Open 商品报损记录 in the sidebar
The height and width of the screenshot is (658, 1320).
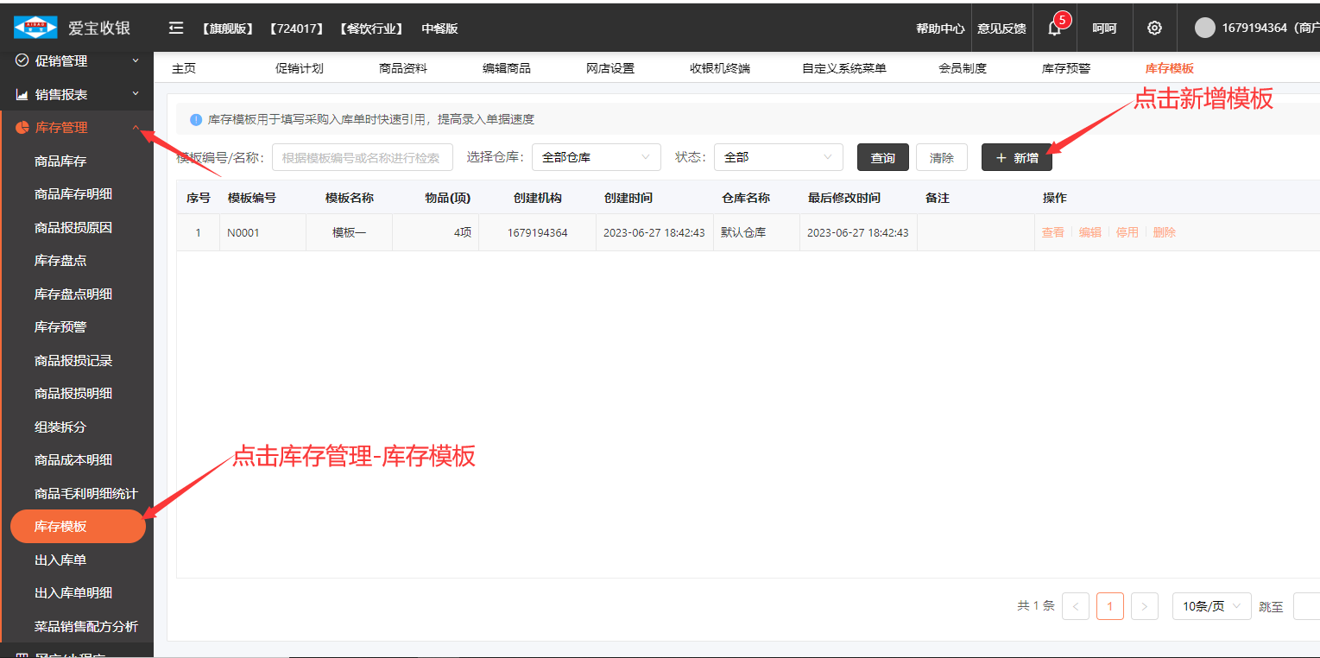click(73, 361)
